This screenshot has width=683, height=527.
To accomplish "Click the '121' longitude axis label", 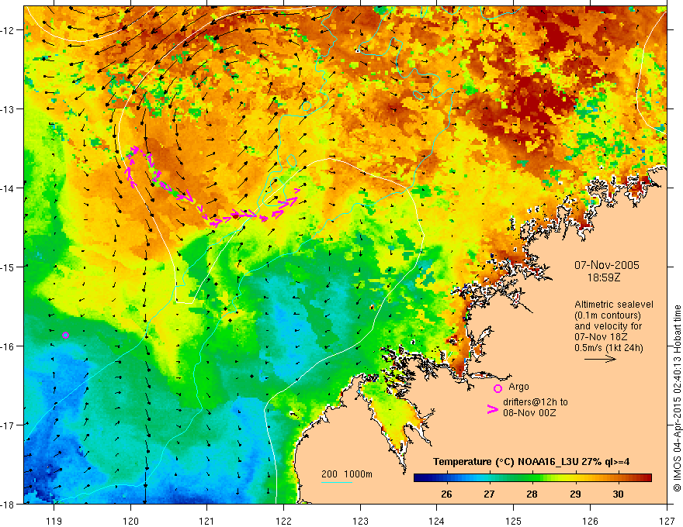I will pyautogui.click(x=206, y=521).
